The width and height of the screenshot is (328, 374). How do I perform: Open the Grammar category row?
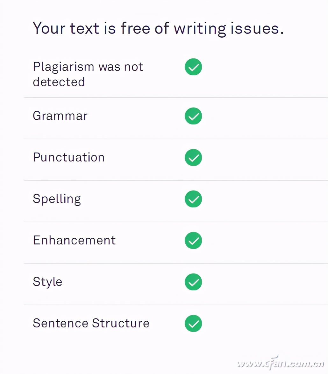pyautogui.click(x=176, y=118)
